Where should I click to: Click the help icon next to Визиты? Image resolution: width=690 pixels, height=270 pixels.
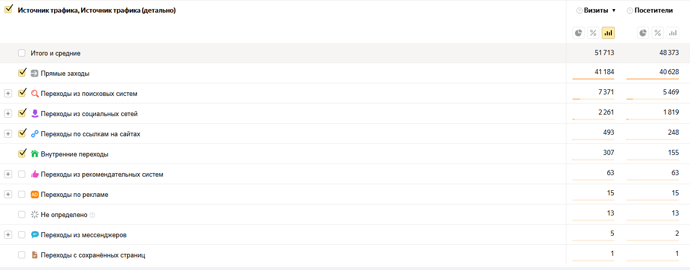(x=580, y=11)
